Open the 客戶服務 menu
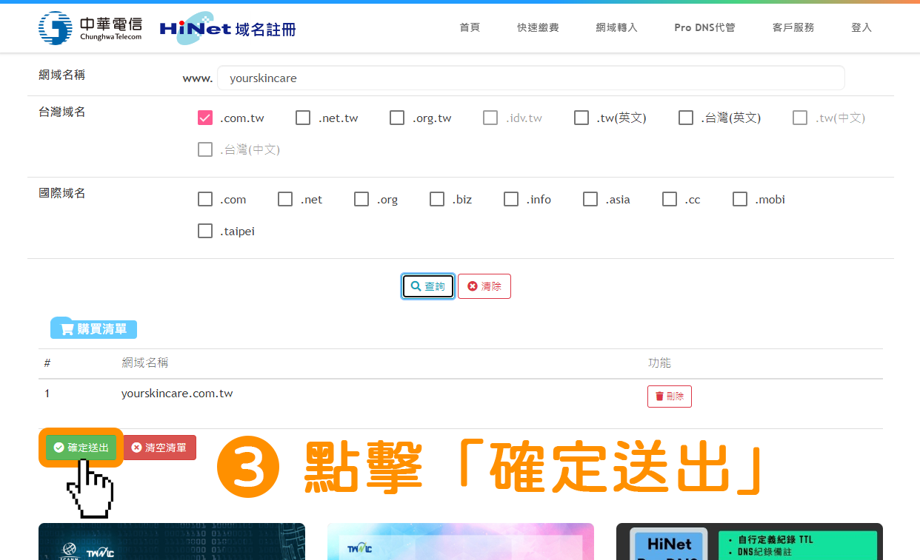The height and width of the screenshot is (560, 920). [x=793, y=27]
